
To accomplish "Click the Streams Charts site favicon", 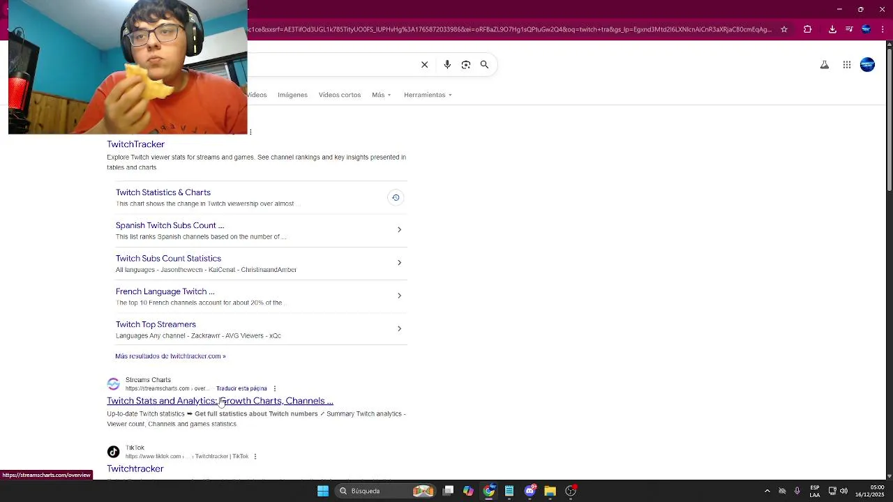I will (113, 384).
